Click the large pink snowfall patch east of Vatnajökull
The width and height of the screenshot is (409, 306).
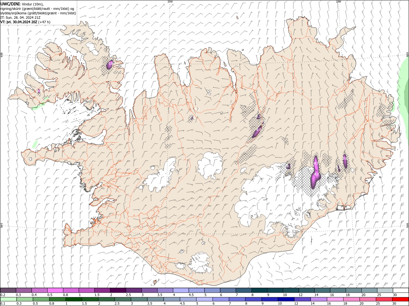coord(315,173)
